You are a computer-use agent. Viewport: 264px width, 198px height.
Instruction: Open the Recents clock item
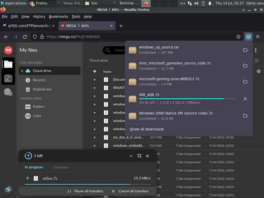click(x=35, y=80)
